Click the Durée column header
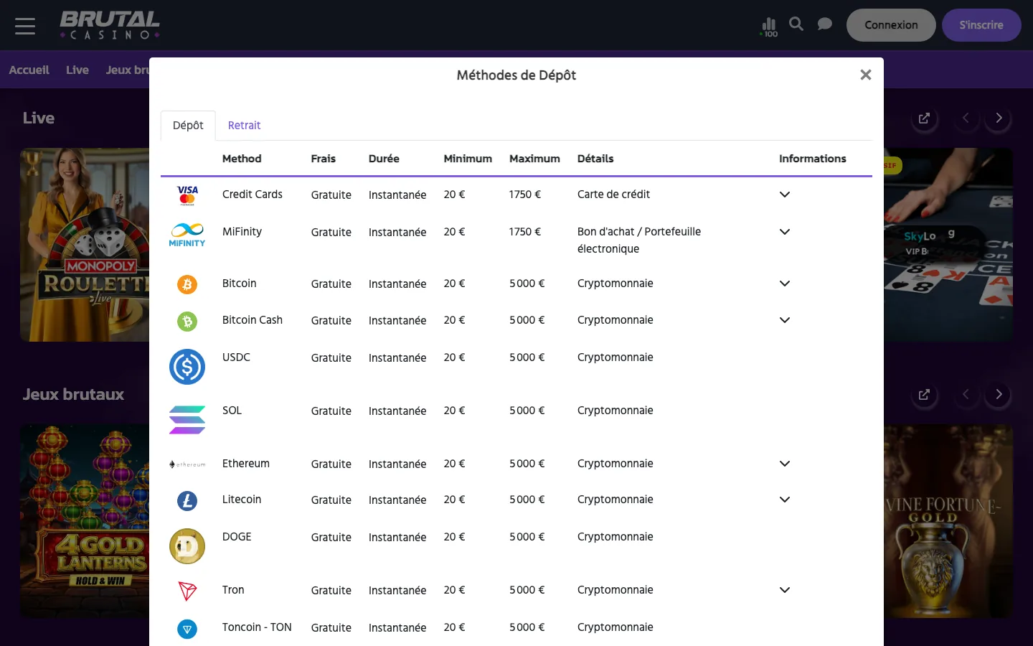This screenshot has height=646, width=1033. pos(384,159)
